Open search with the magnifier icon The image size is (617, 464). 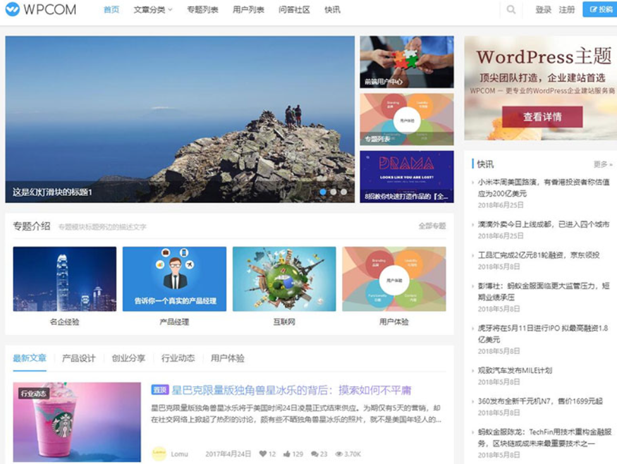click(x=511, y=9)
